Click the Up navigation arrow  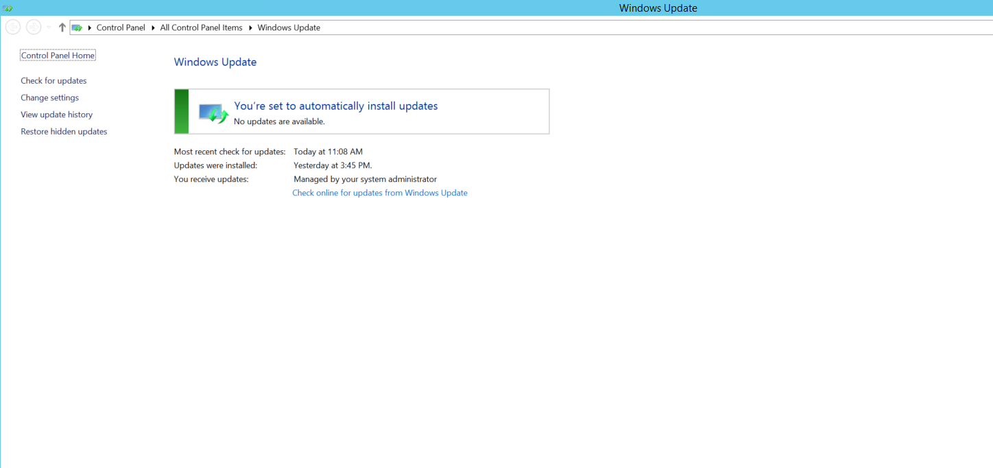pos(61,27)
